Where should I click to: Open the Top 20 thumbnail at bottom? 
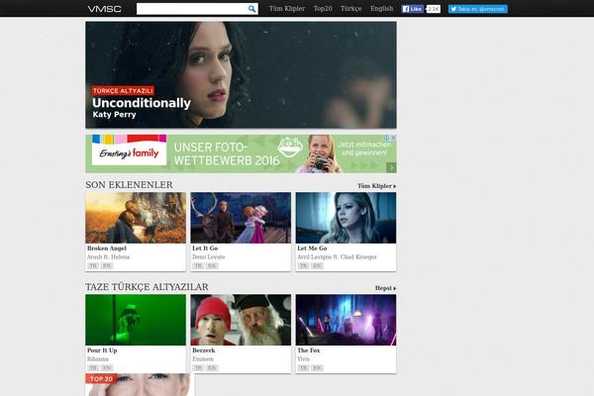click(x=138, y=385)
